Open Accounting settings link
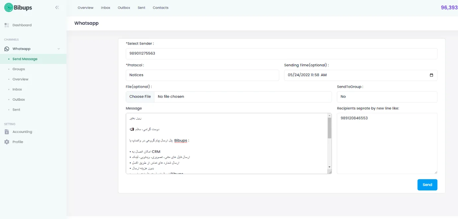The image size is (458, 219). 22,132
